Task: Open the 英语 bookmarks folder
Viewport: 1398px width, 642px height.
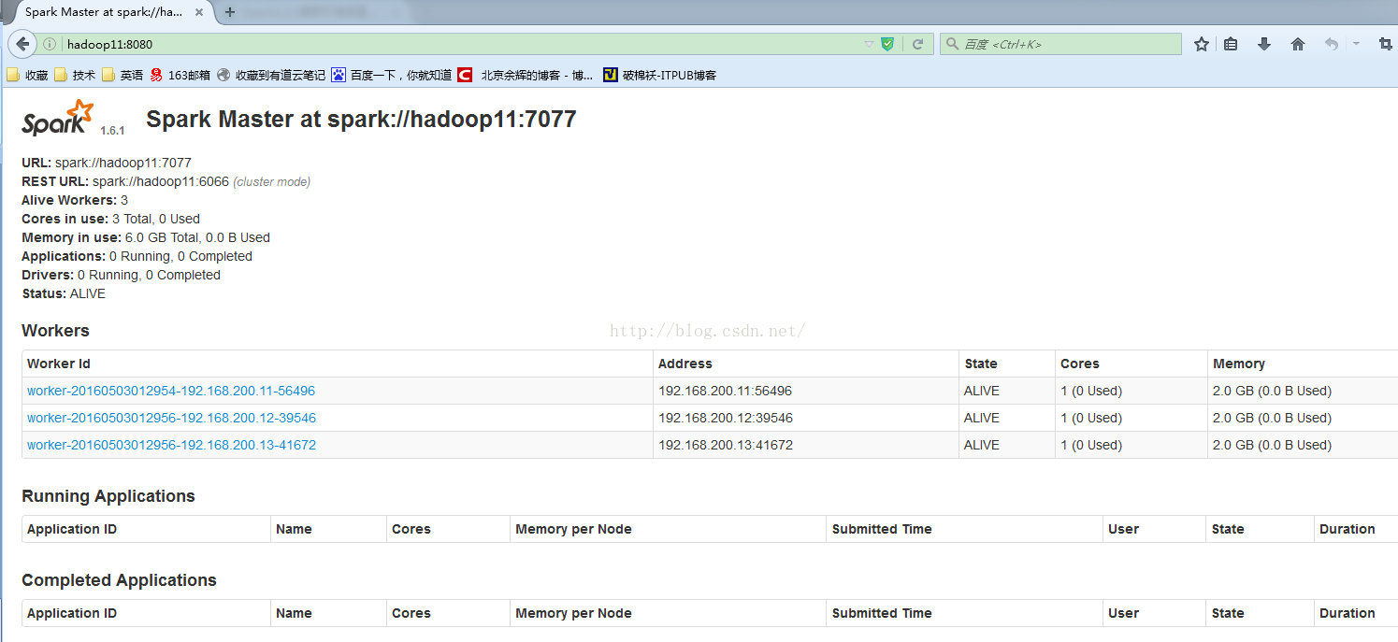Action: pyautogui.click(x=123, y=75)
